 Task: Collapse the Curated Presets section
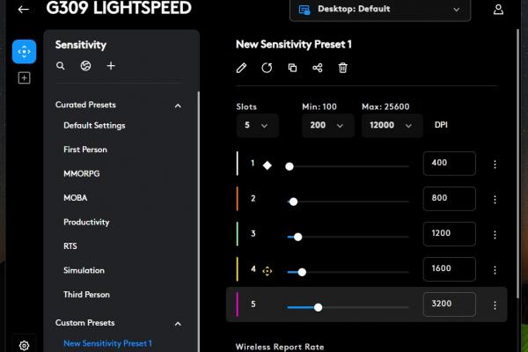click(x=178, y=106)
